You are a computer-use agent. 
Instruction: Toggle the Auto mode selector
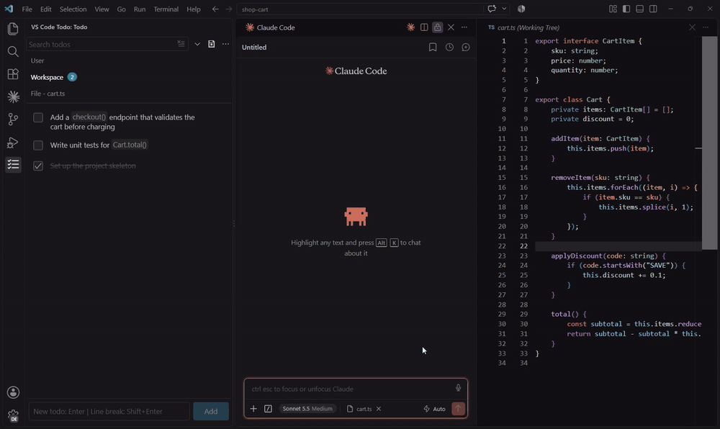(x=434, y=409)
